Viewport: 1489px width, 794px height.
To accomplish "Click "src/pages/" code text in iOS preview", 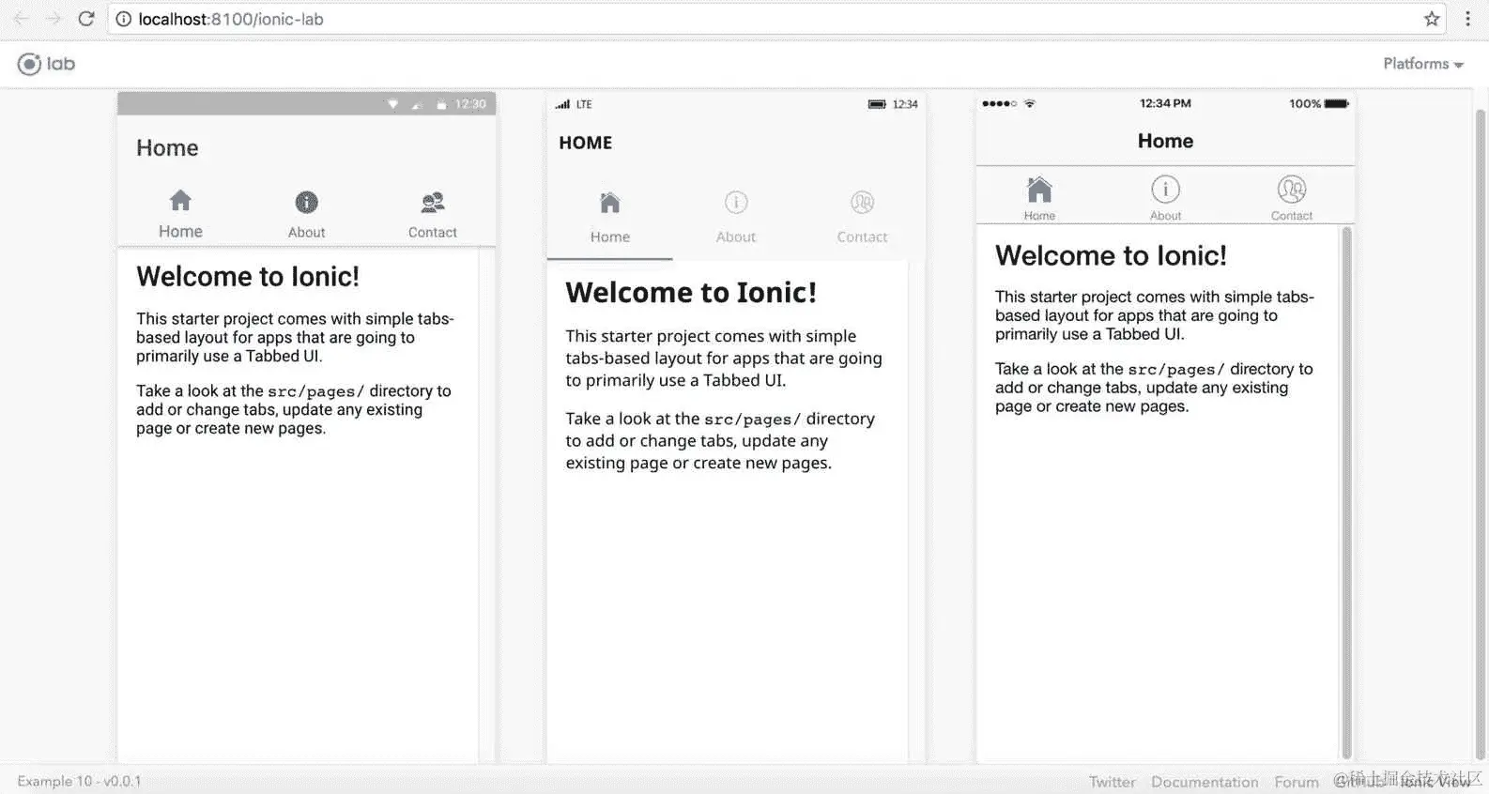I will click(x=1176, y=370).
